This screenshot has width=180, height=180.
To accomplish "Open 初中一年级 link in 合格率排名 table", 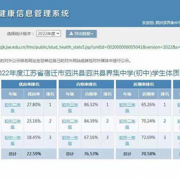I will click(x=70, y=141).
